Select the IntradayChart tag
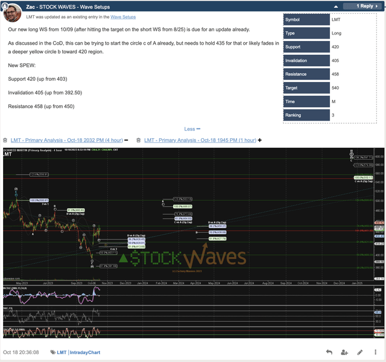 [85, 352]
